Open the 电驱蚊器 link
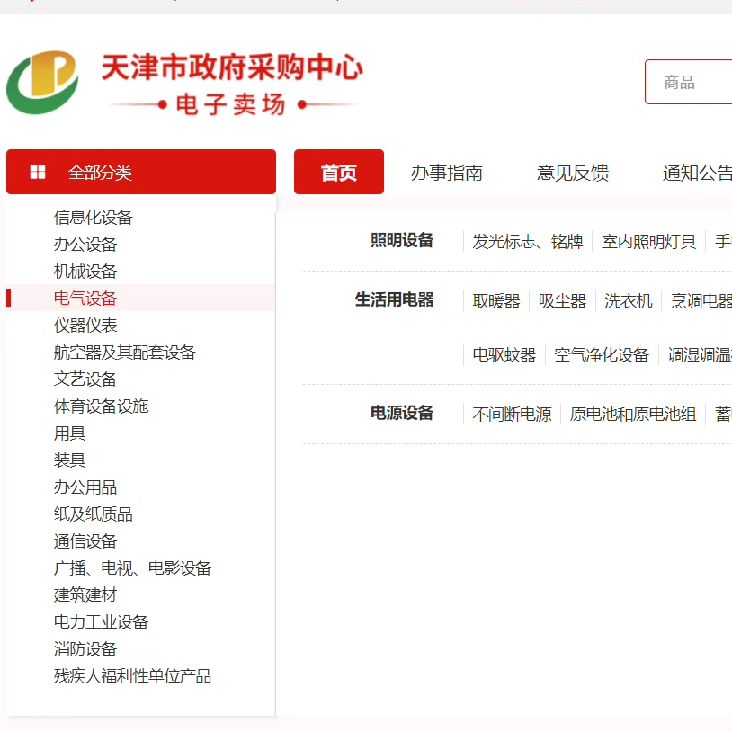Viewport: 732px width, 732px height. (x=504, y=355)
